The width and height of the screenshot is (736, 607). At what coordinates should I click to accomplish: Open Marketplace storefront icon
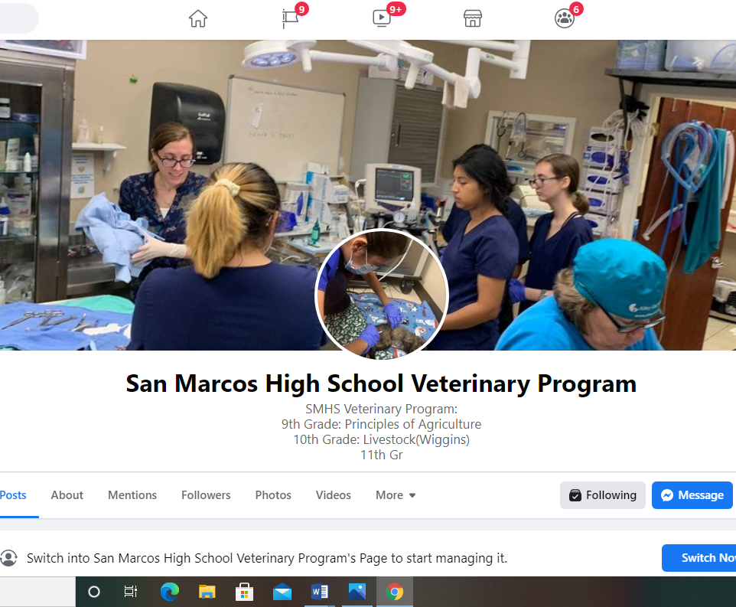pyautogui.click(x=472, y=19)
